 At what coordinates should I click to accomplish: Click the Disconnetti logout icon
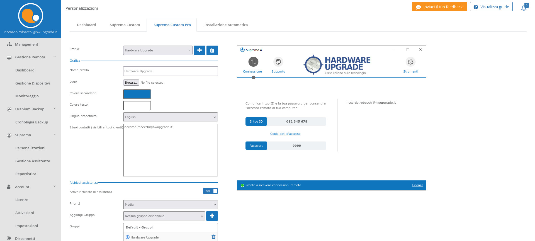(x=9, y=238)
